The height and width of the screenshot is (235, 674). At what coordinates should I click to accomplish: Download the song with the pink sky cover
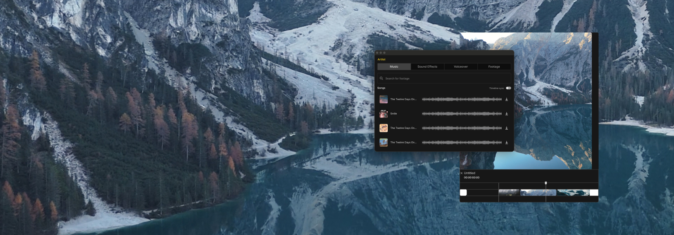(506, 99)
